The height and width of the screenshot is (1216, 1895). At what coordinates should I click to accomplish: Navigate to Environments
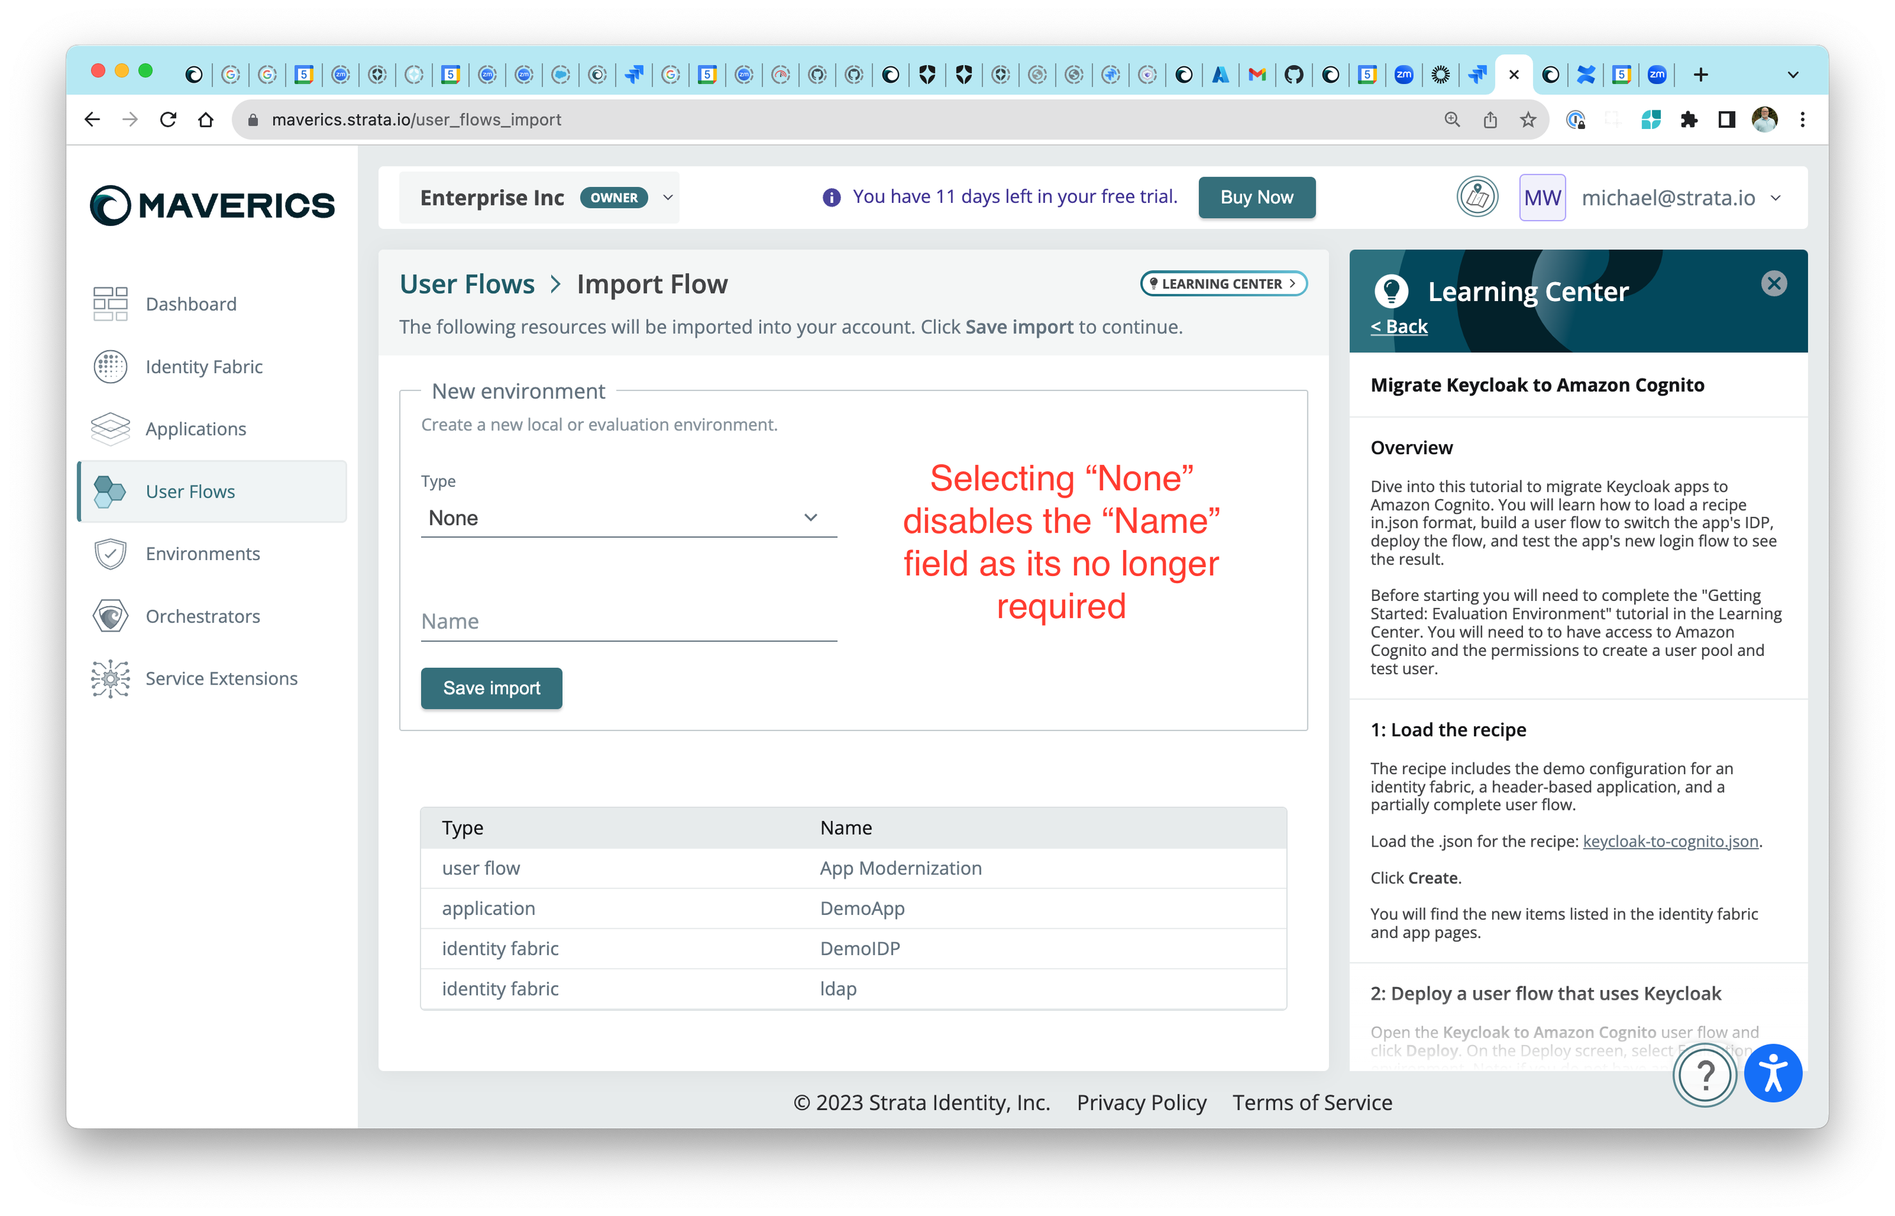point(202,554)
